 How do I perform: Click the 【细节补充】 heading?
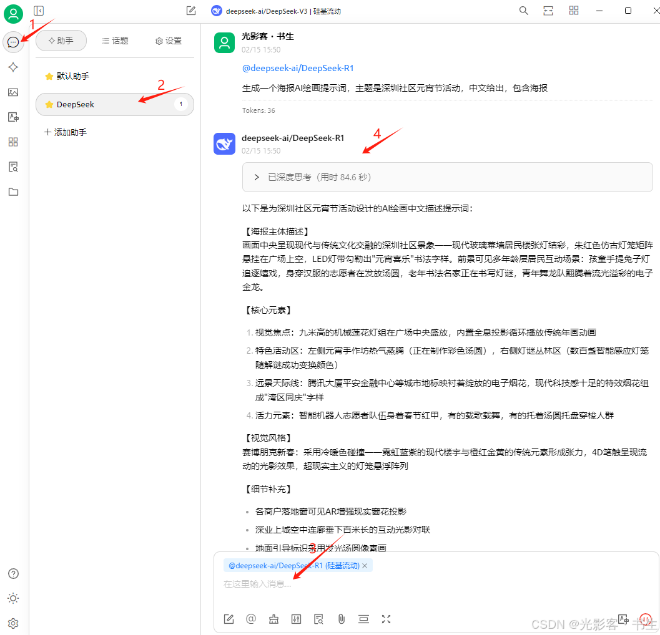pyautogui.click(x=268, y=490)
